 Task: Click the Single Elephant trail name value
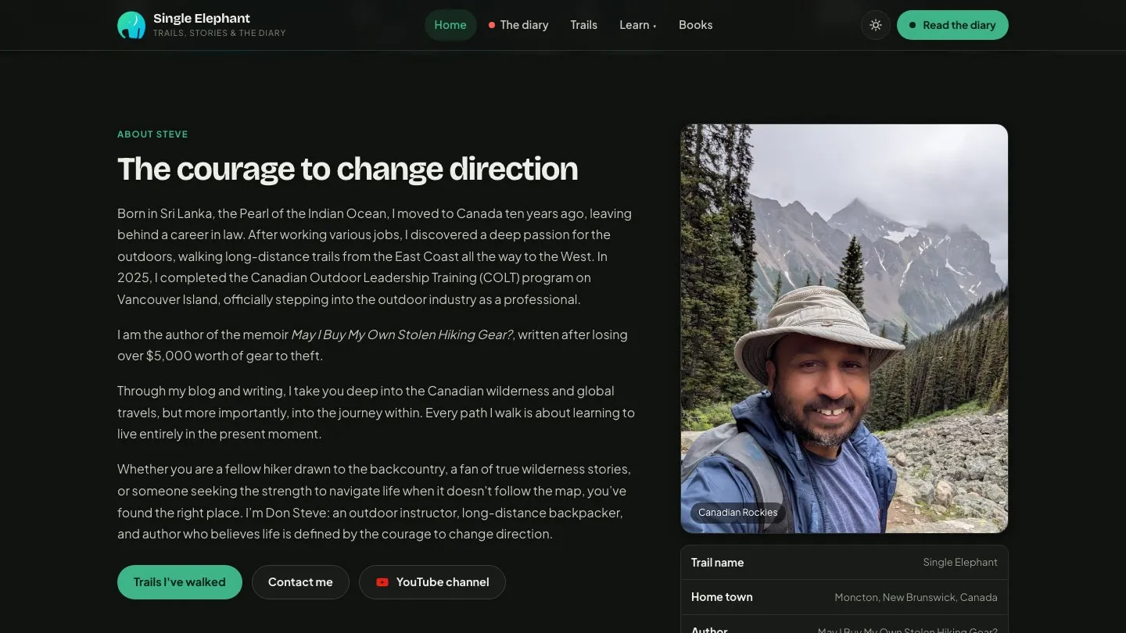(960, 563)
